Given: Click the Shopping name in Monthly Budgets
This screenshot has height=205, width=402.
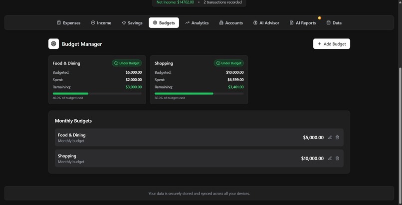Looking at the screenshot, I should pos(67,156).
